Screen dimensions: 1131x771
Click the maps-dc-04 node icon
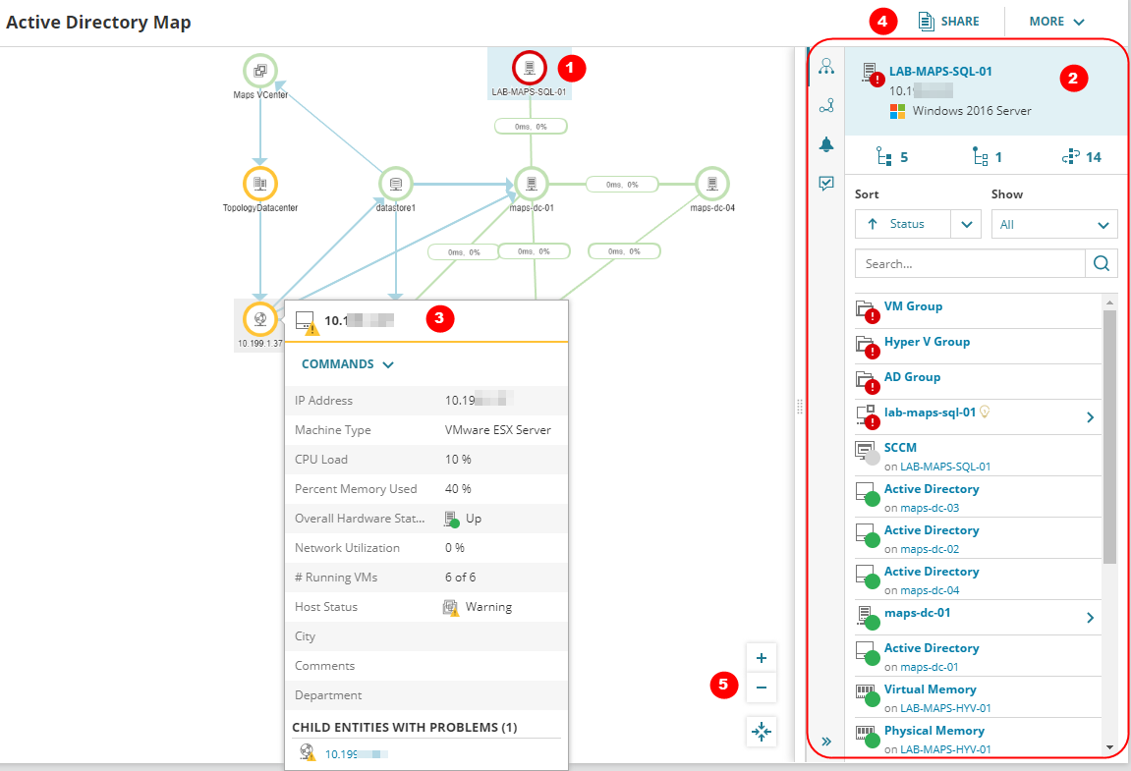711,184
